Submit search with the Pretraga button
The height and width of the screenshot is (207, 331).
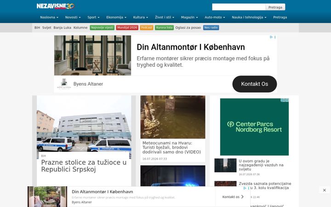tap(275, 7)
